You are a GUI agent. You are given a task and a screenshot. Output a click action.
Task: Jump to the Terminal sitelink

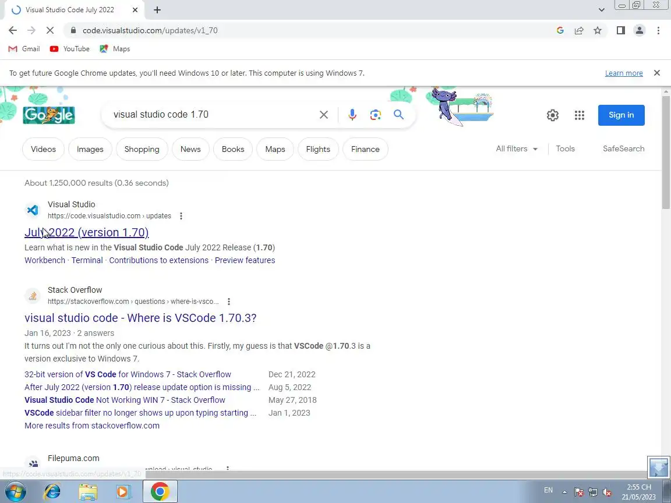pos(87,260)
